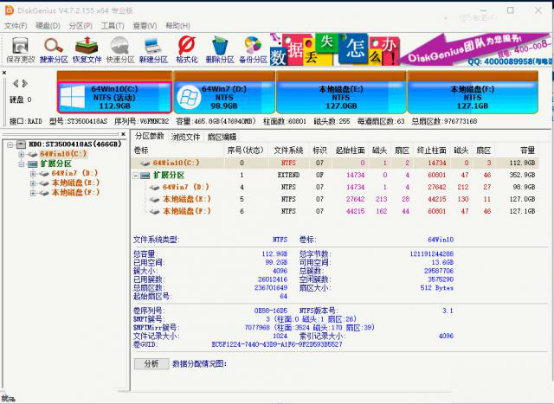Click the 文件系统 column header

[x=288, y=151]
